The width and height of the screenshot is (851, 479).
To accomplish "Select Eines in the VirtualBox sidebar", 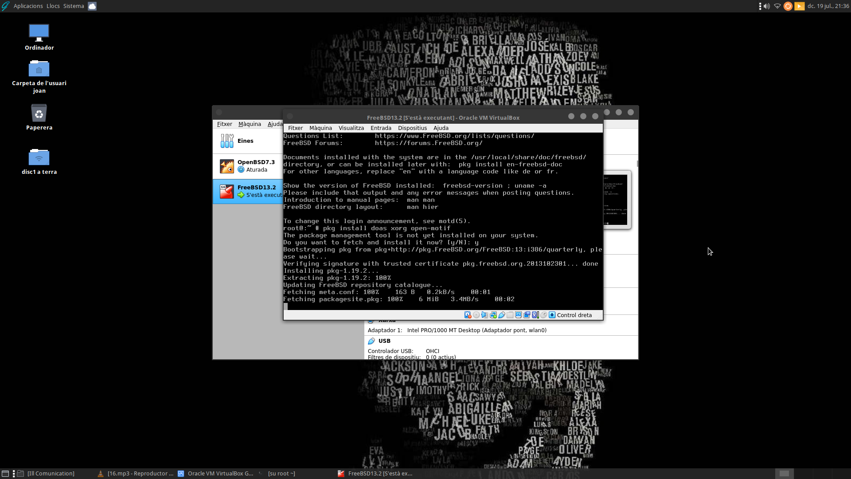I will coord(245,141).
